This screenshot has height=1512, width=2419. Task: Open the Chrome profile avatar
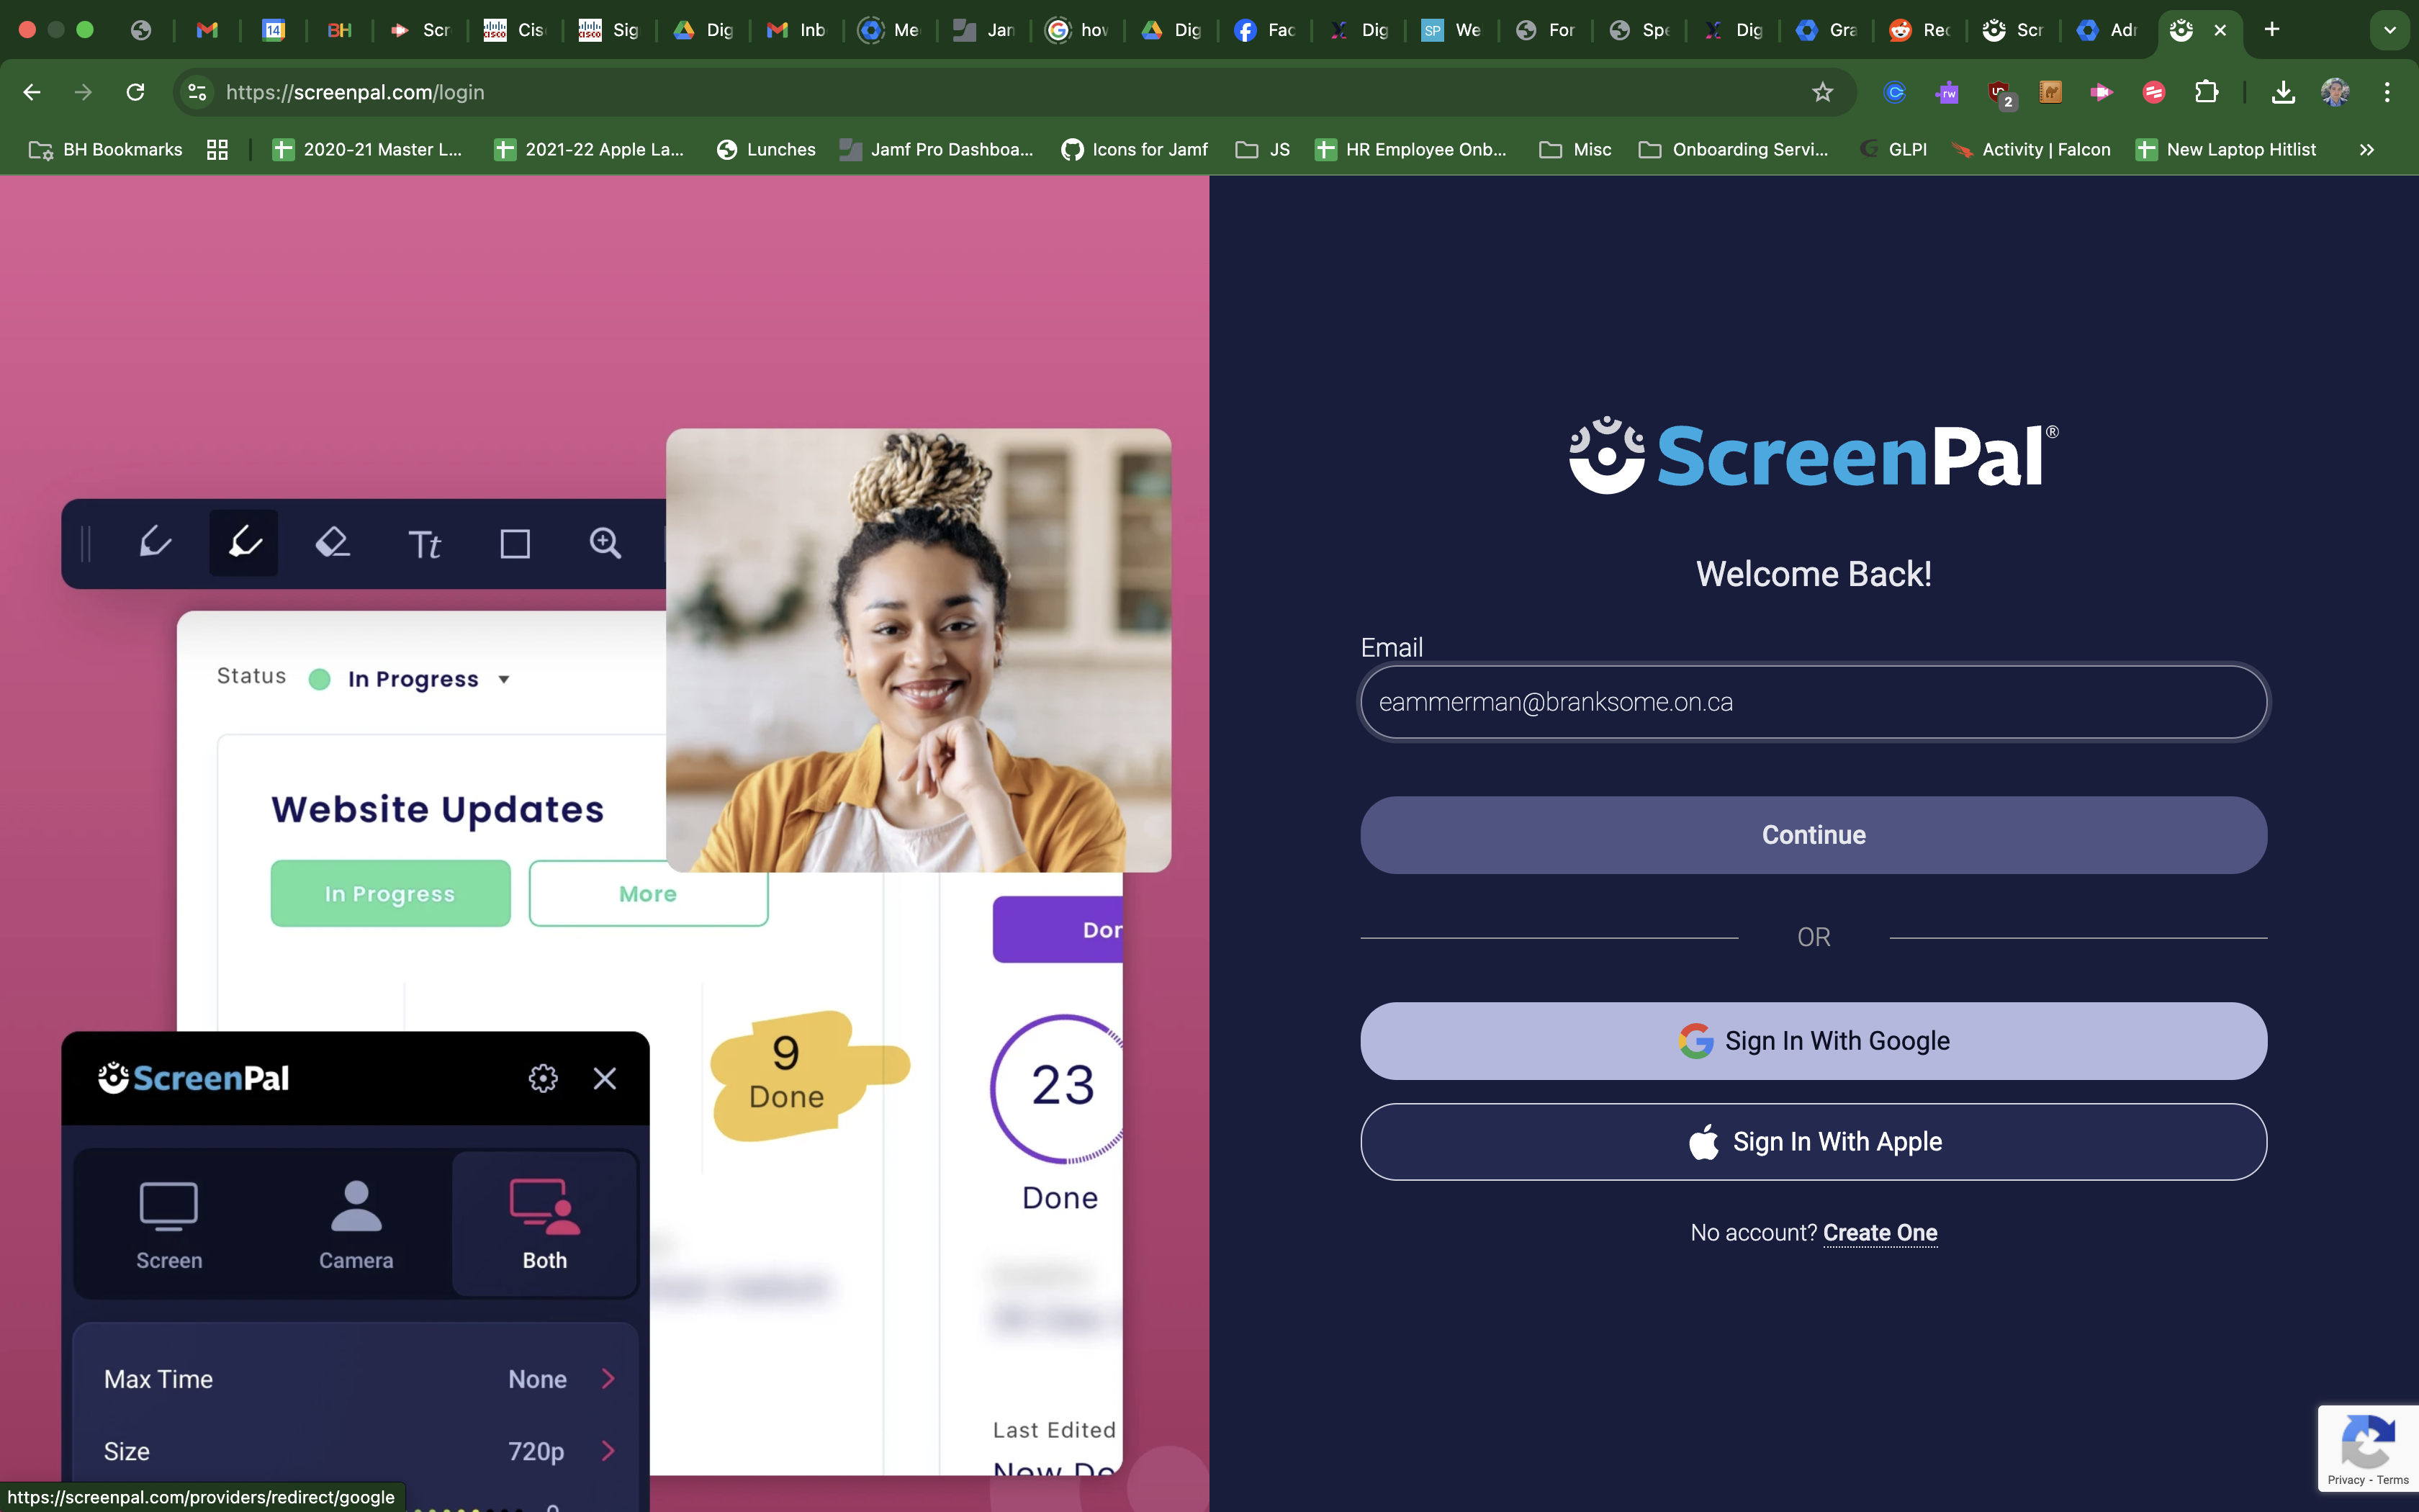[x=2335, y=92]
